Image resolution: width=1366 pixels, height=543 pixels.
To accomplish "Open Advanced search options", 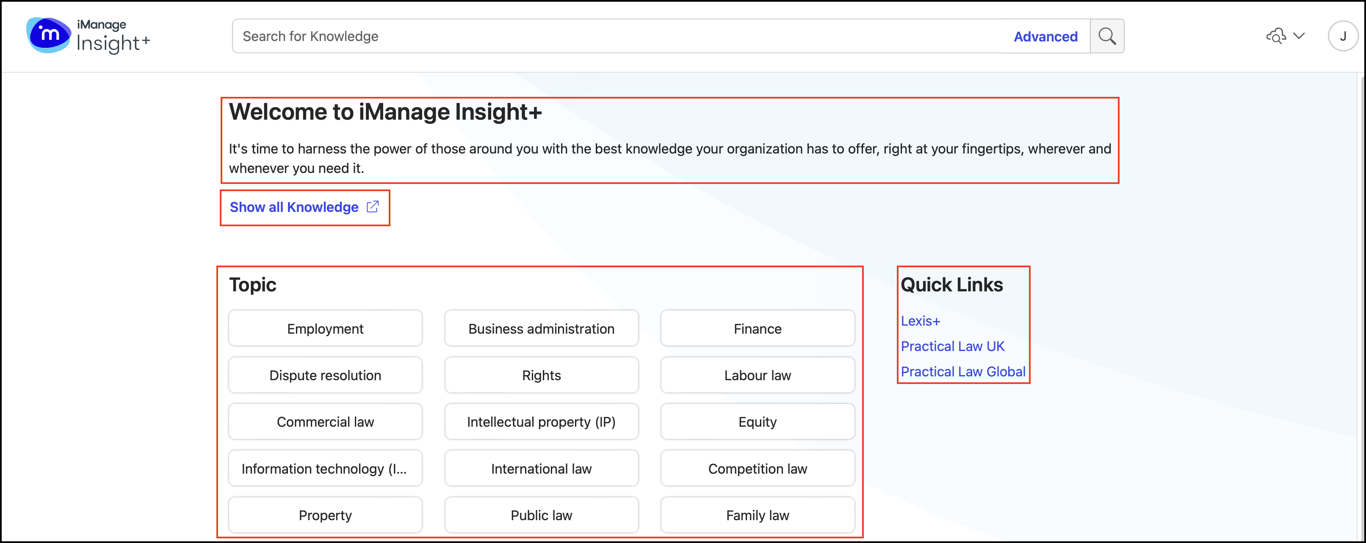I will [x=1045, y=36].
